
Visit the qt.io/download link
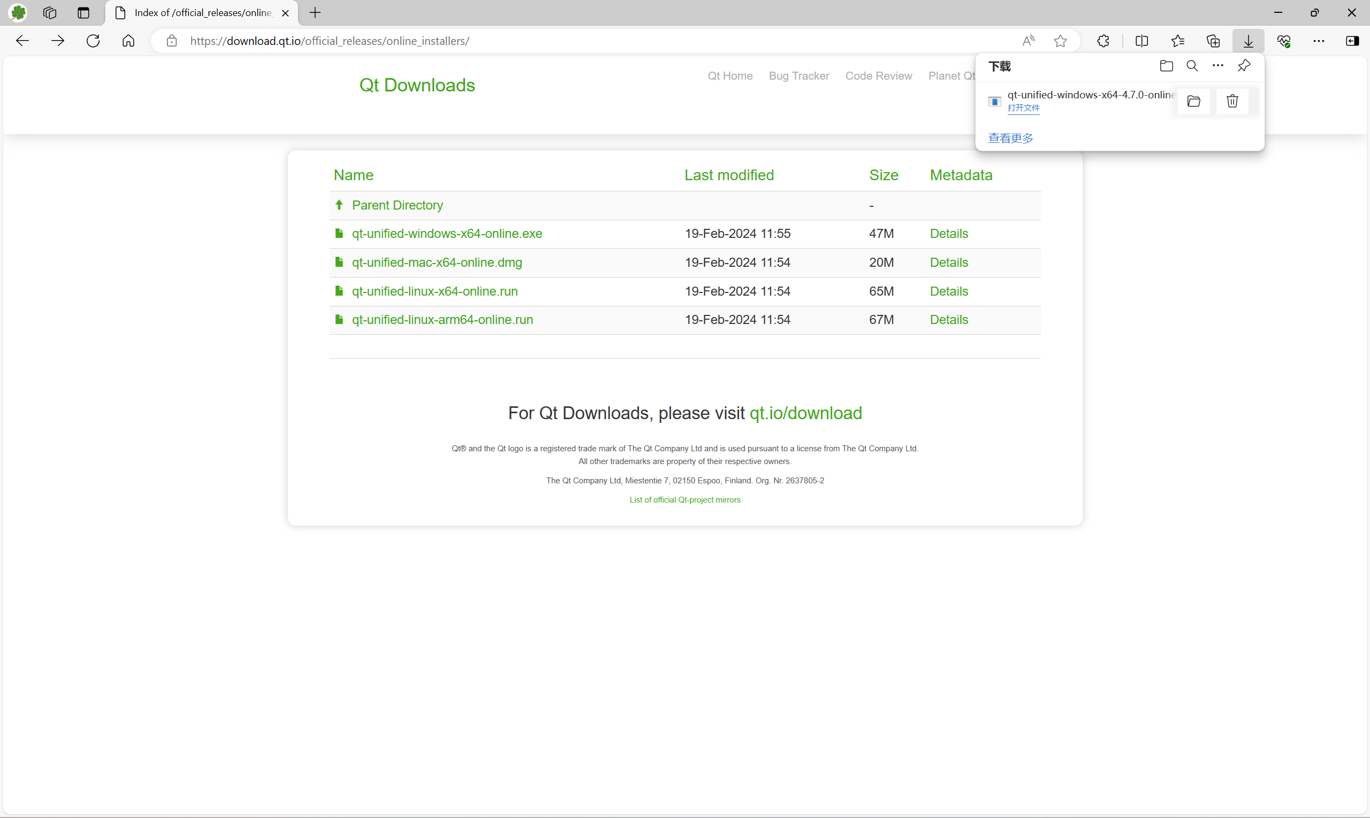(x=805, y=413)
